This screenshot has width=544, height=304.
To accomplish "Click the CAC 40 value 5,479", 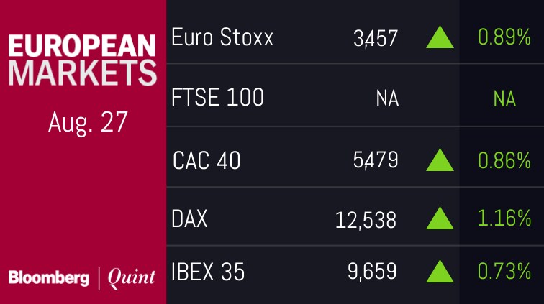I will (374, 161).
